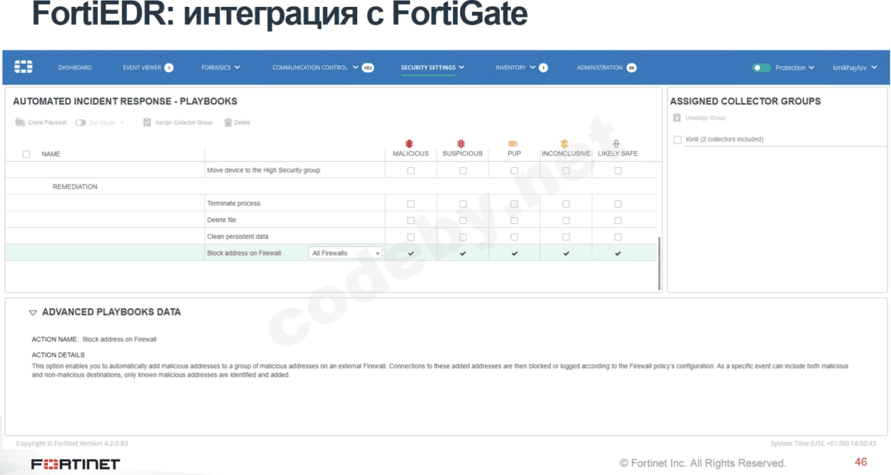Click the REMEDIATION section label
Screen dimensions: 891x475
[x=75, y=187]
